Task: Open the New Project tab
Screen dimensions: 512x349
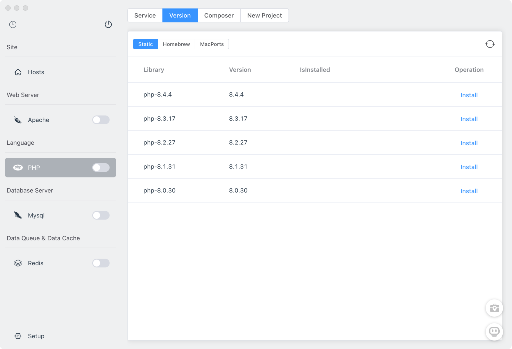Action: [264, 15]
